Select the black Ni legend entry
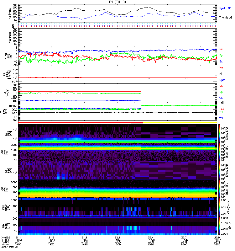Viewport: 235px width, 251px height. pyautogui.click(x=221, y=74)
